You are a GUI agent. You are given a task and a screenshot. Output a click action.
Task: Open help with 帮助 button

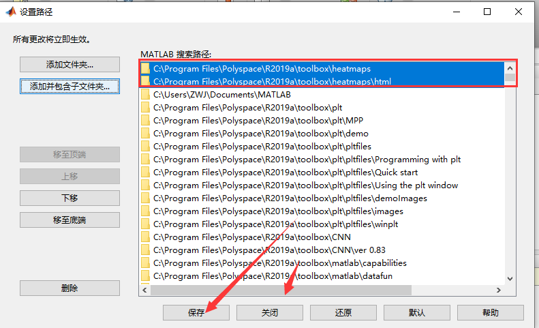[491, 312]
